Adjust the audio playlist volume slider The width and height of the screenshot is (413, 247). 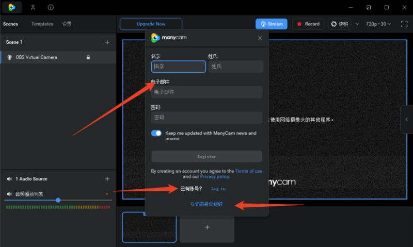coord(58,200)
